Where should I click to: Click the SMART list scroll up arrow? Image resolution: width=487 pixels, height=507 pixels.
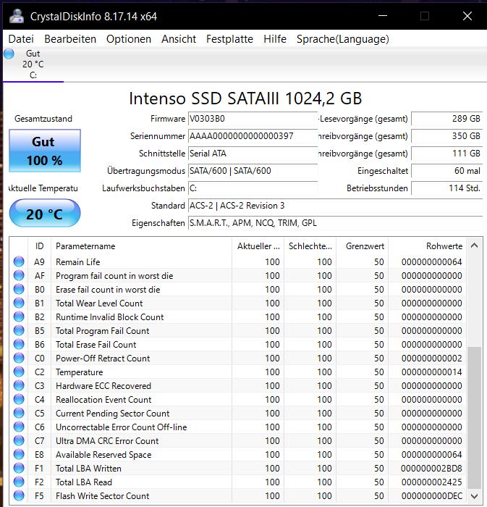pyautogui.click(x=474, y=246)
